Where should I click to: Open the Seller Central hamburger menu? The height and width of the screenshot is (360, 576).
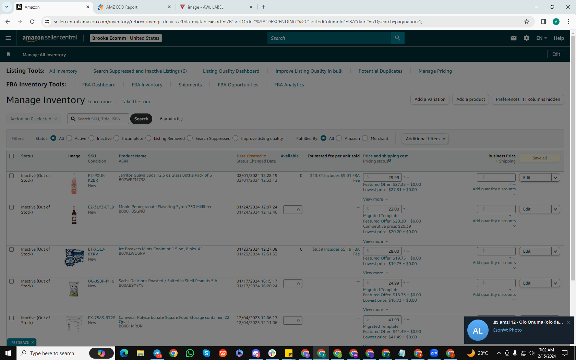(8, 38)
